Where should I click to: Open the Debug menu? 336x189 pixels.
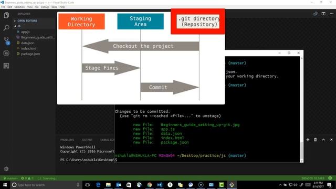tap(45, 7)
